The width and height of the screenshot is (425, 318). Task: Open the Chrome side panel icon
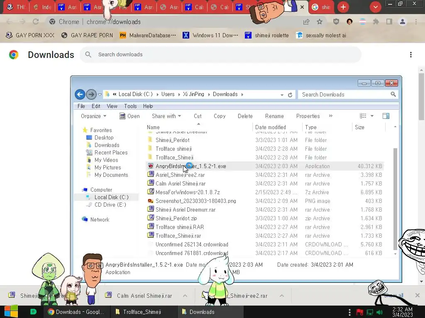389,22
